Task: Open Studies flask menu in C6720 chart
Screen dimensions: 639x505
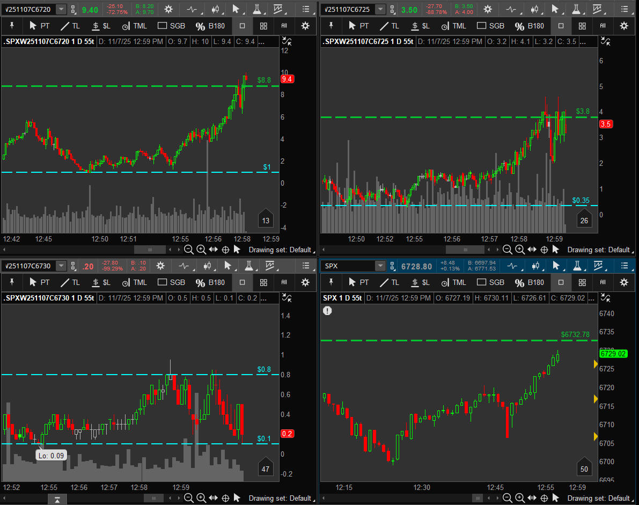Action: point(257,9)
